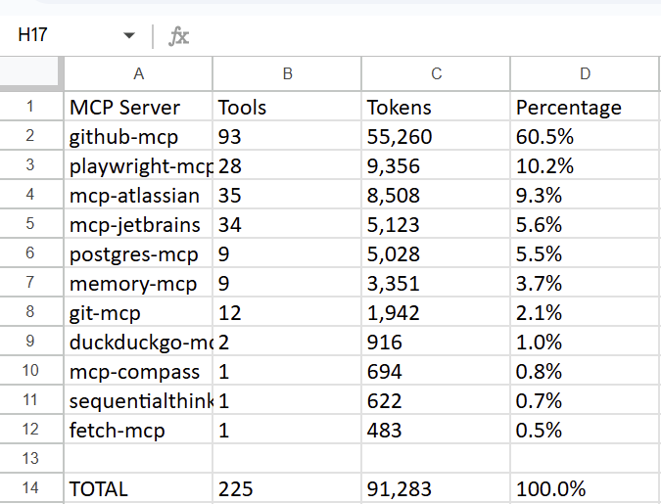Select row 5 header
This screenshot has height=504, width=661.
click(31, 224)
